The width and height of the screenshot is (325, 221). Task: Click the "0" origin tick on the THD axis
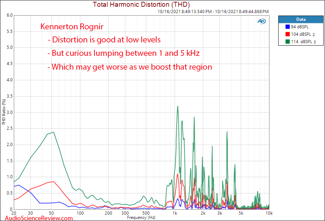point(11,209)
